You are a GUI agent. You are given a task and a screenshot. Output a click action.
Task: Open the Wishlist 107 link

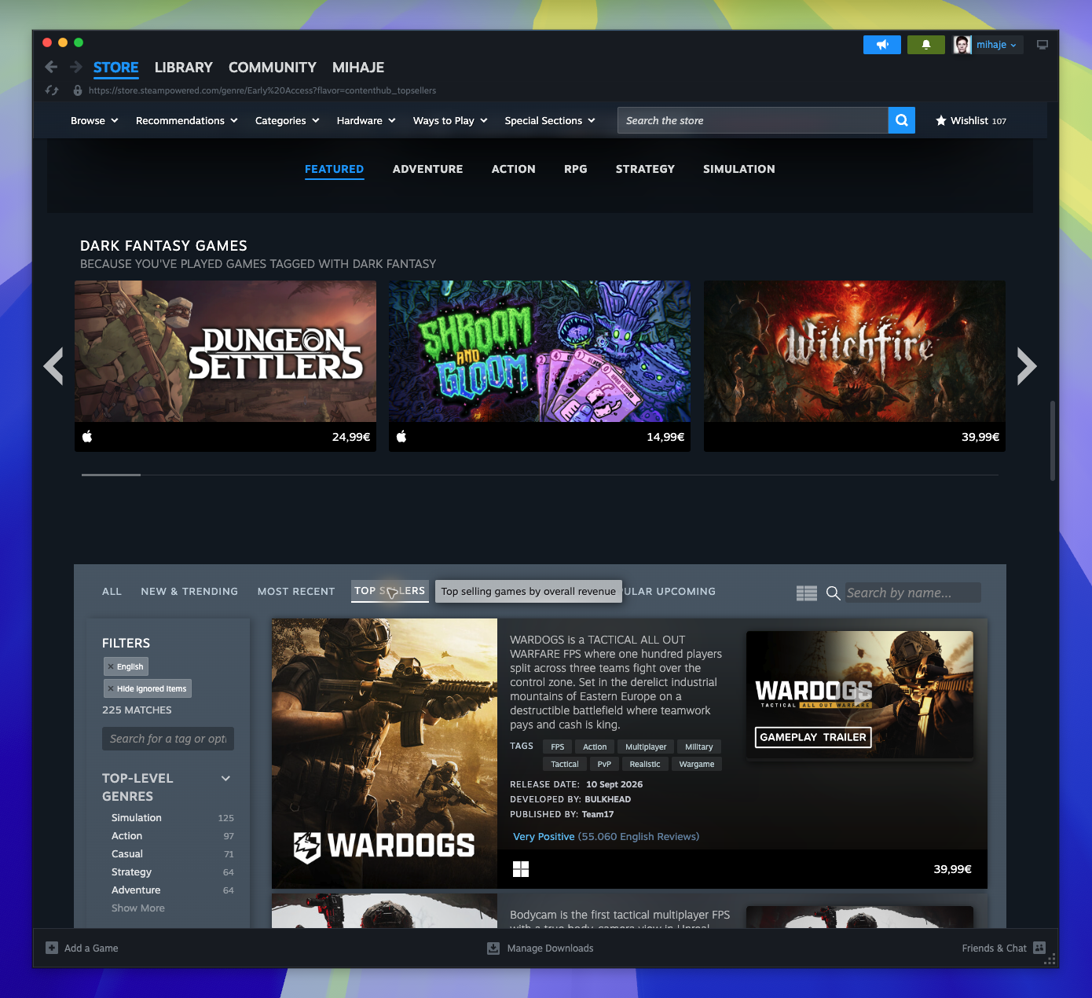click(x=971, y=120)
